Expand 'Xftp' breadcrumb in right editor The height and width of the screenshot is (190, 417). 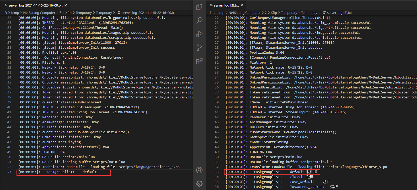pos(274,13)
